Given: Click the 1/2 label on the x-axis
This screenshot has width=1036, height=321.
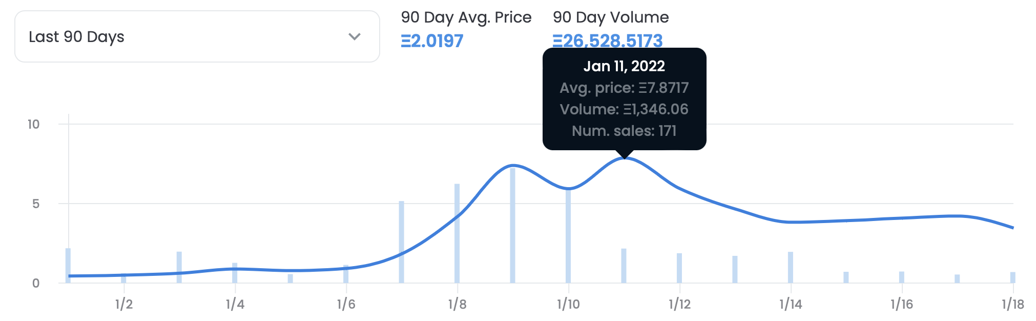Looking at the screenshot, I should coord(124,304).
